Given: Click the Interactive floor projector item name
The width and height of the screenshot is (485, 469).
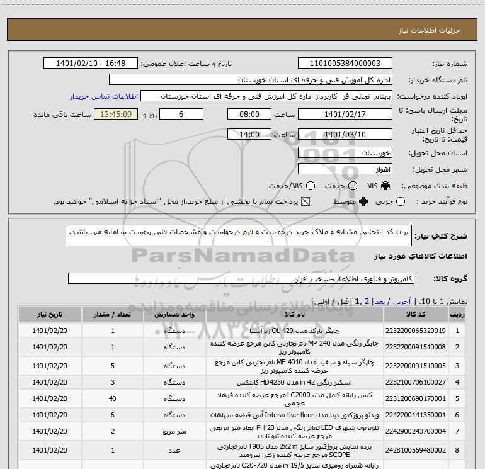Looking at the screenshot, I should tap(295, 415).
